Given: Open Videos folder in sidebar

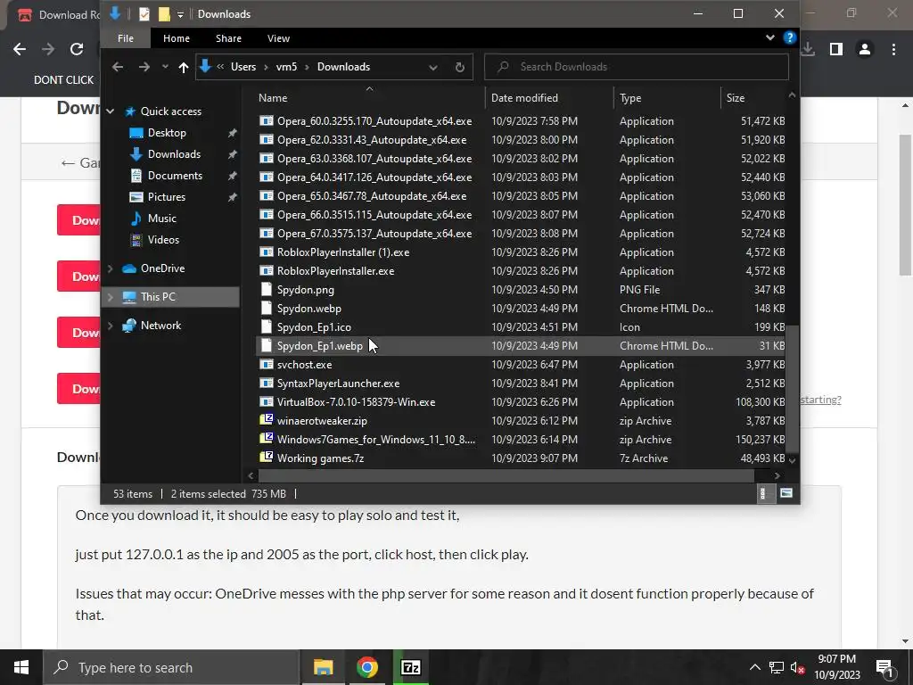Looking at the screenshot, I should (x=163, y=240).
